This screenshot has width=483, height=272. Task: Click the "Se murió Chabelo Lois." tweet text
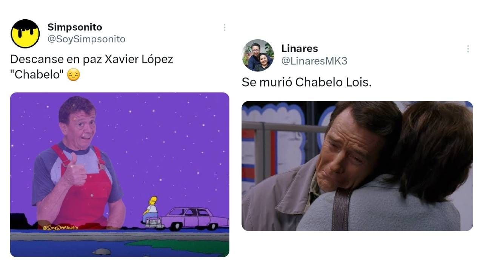pyautogui.click(x=307, y=82)
